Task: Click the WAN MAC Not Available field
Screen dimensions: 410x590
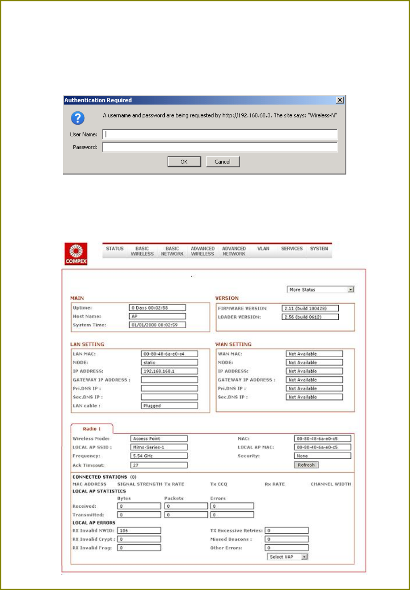Action: (315, 354)
